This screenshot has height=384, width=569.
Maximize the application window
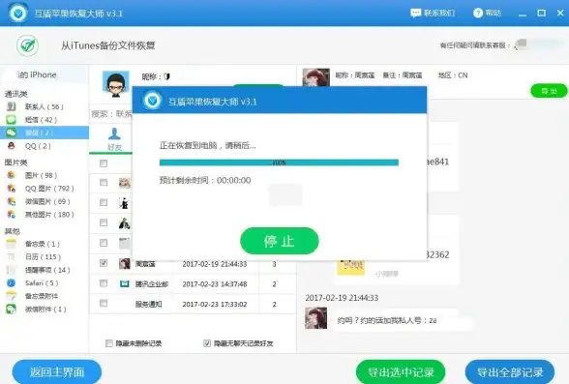pos(542,13)
